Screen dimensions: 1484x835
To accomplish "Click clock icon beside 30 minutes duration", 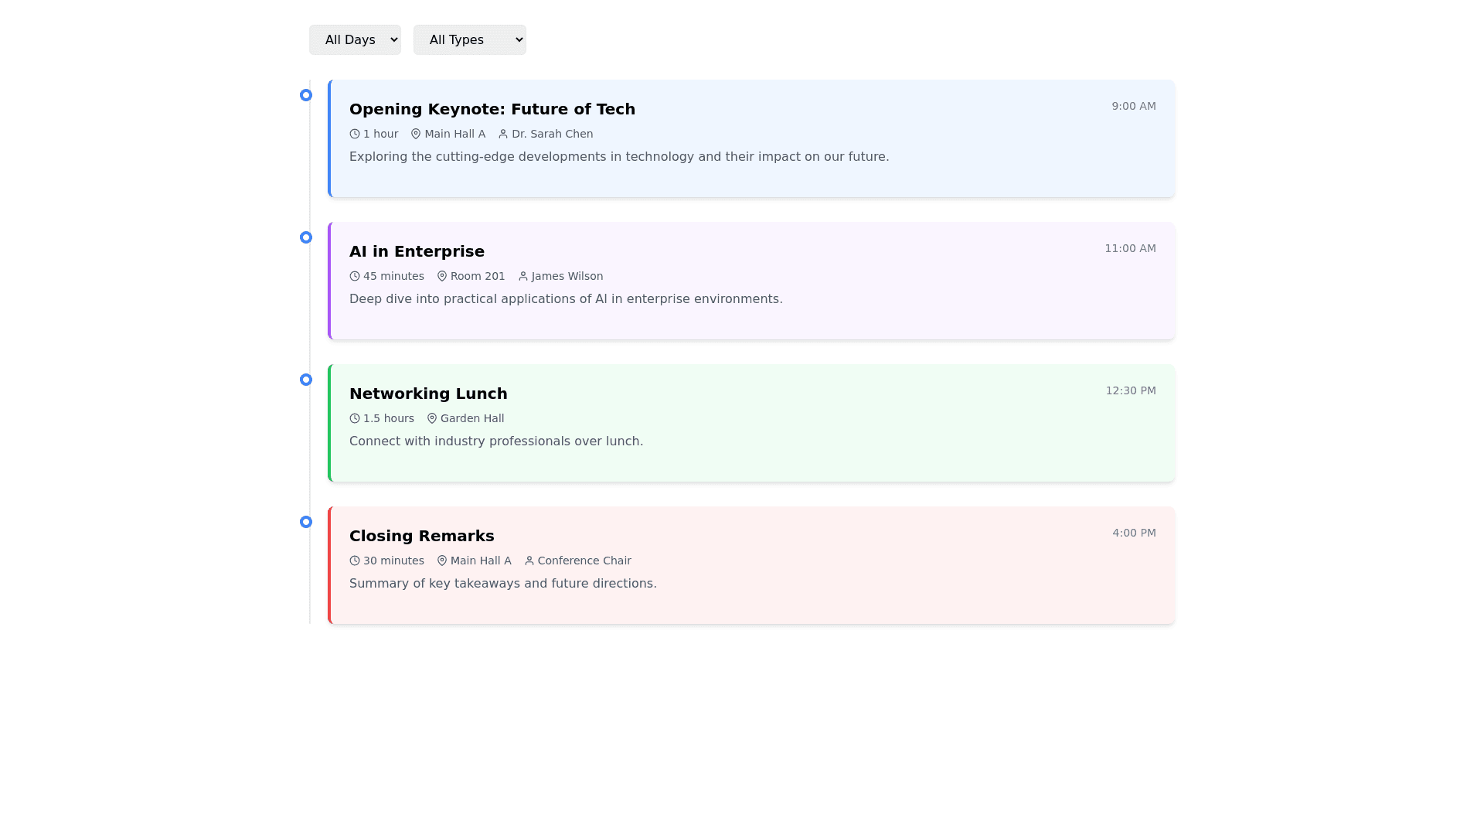I will [x=355, y=561].
